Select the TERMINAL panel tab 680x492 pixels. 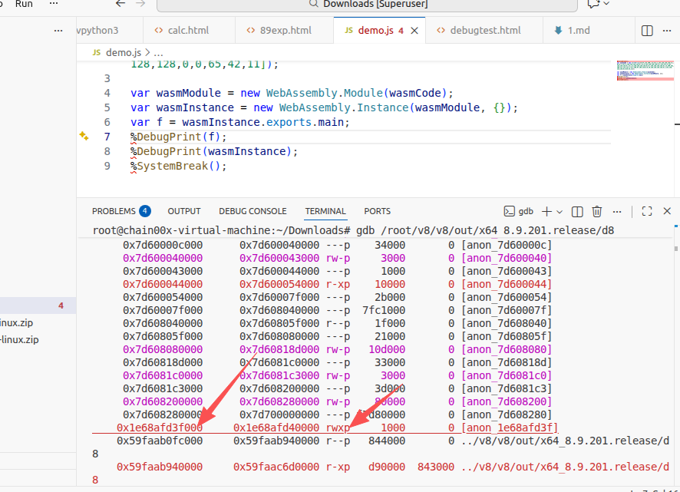click(325, 211)
